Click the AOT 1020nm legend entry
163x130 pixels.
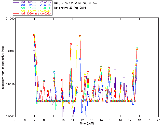click(32, 13)
